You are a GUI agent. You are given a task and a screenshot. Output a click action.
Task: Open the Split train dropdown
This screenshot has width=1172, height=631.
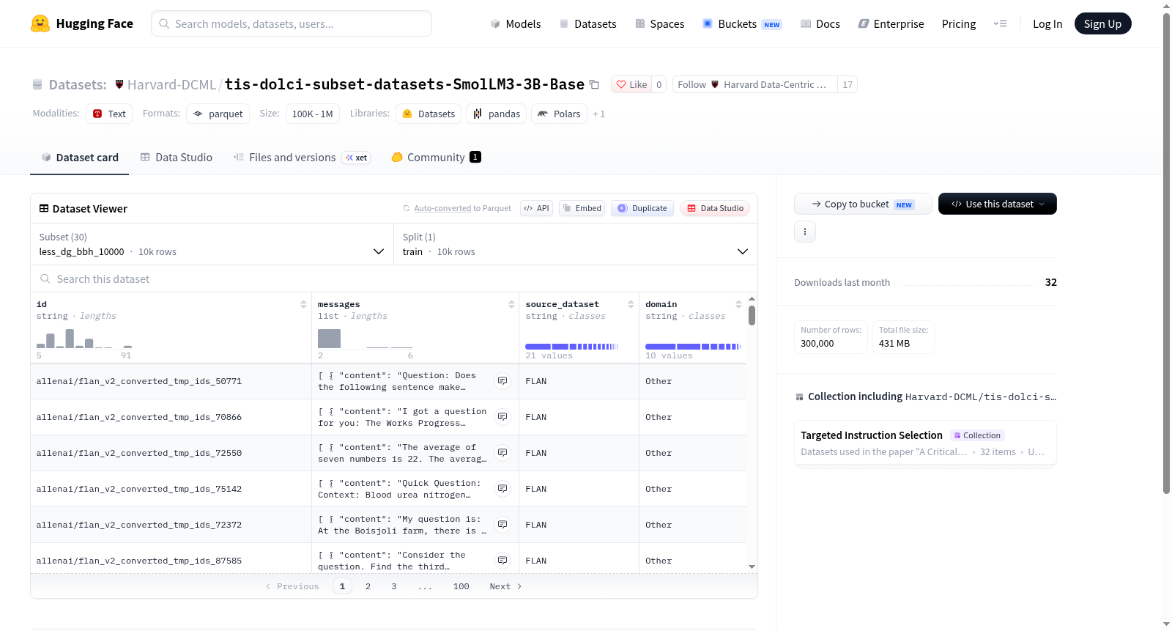point(576,245)
